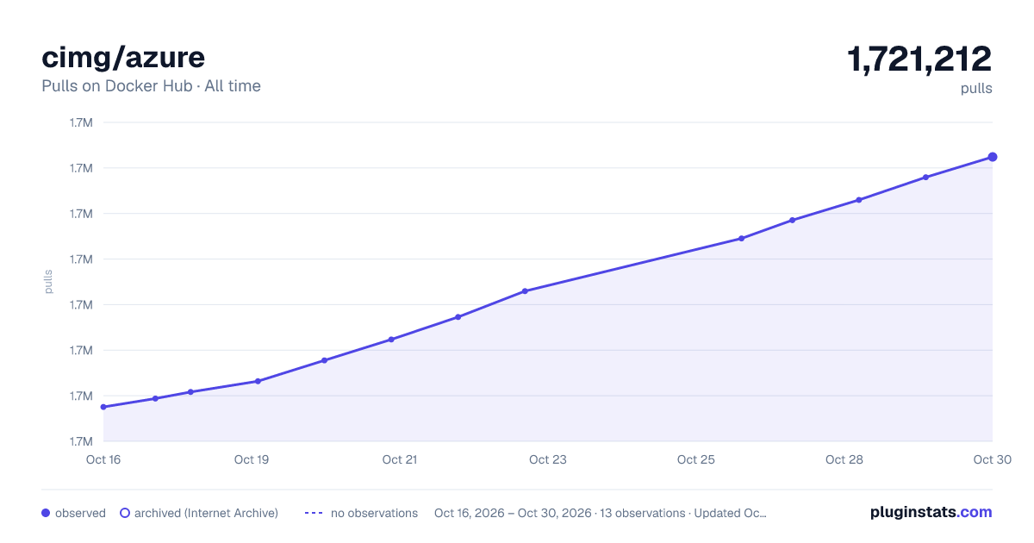
Task: Click the Oct 25 x-axis label
Action: 696,459
